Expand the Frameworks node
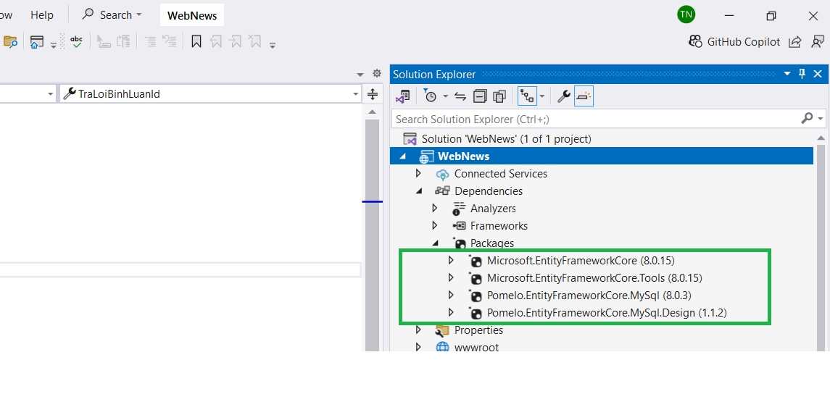Image resolution: width=830 pixels, height=402 pixels. pyautogui.click(x=435, y=226)
